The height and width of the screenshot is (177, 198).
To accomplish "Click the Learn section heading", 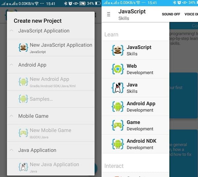I will point(112,35).
